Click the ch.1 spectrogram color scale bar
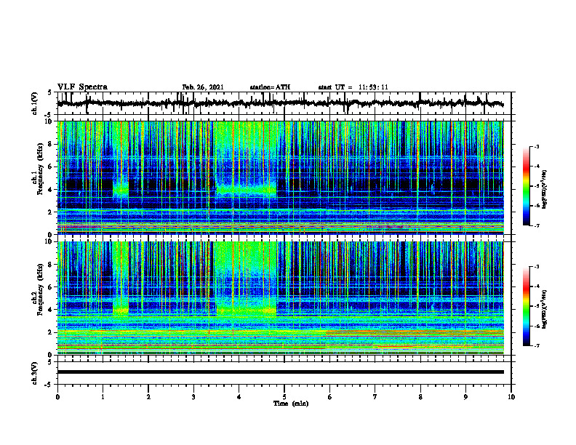Screen dimensions: 576x445 [x=526, y=186]
